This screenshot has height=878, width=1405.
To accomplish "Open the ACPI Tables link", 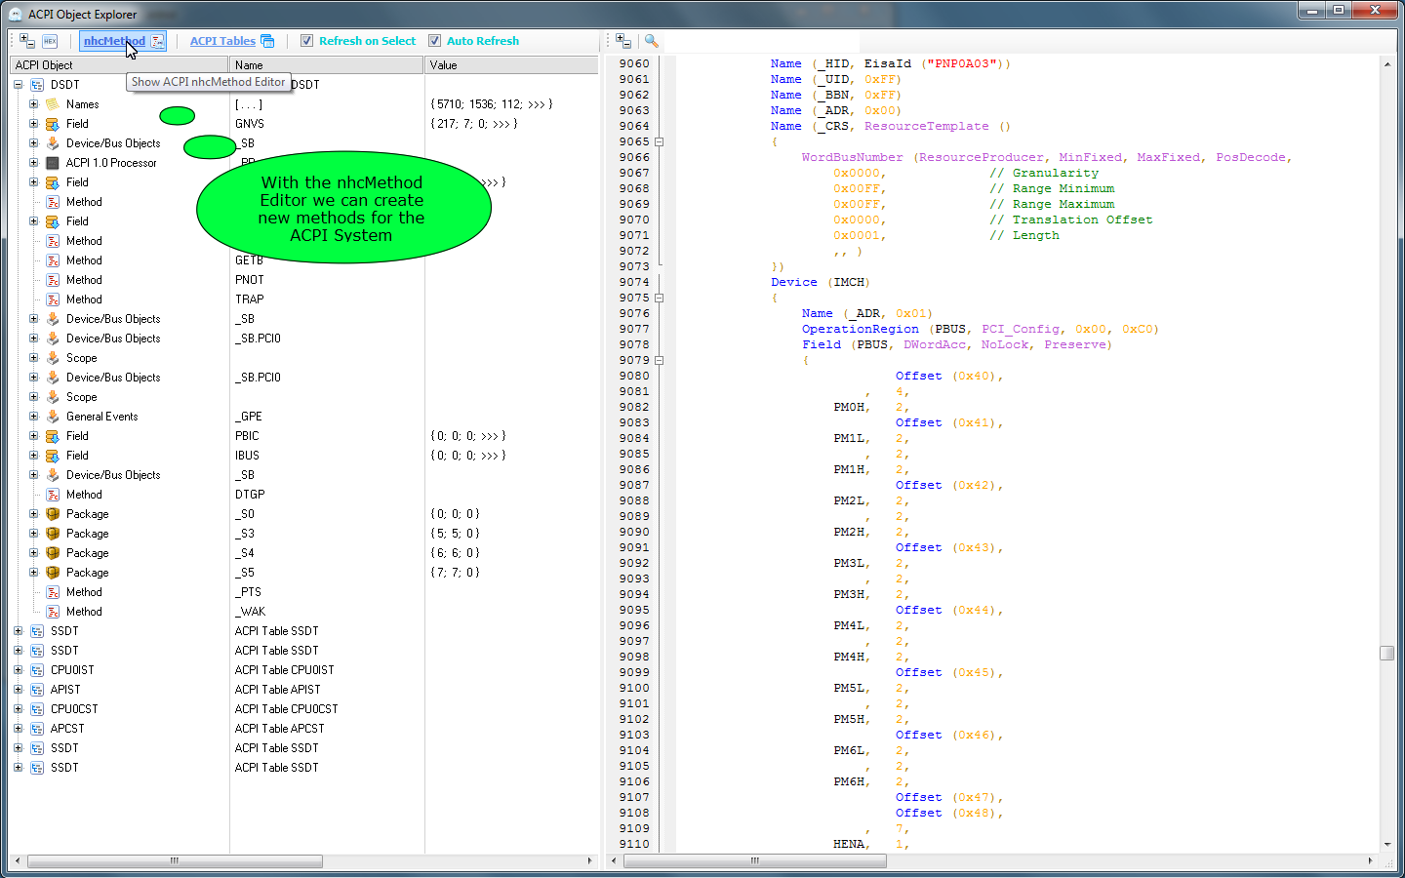I will click(x=222, y=41).
